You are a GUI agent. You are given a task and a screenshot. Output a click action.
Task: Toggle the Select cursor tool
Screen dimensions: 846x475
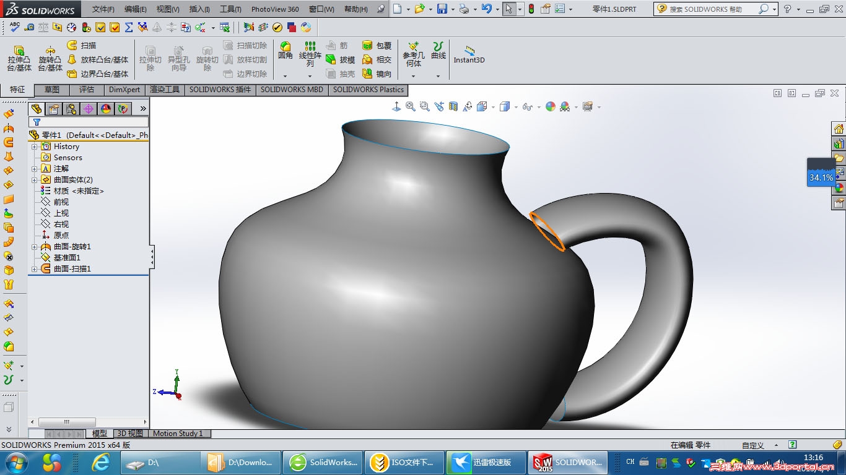[508, 9]
